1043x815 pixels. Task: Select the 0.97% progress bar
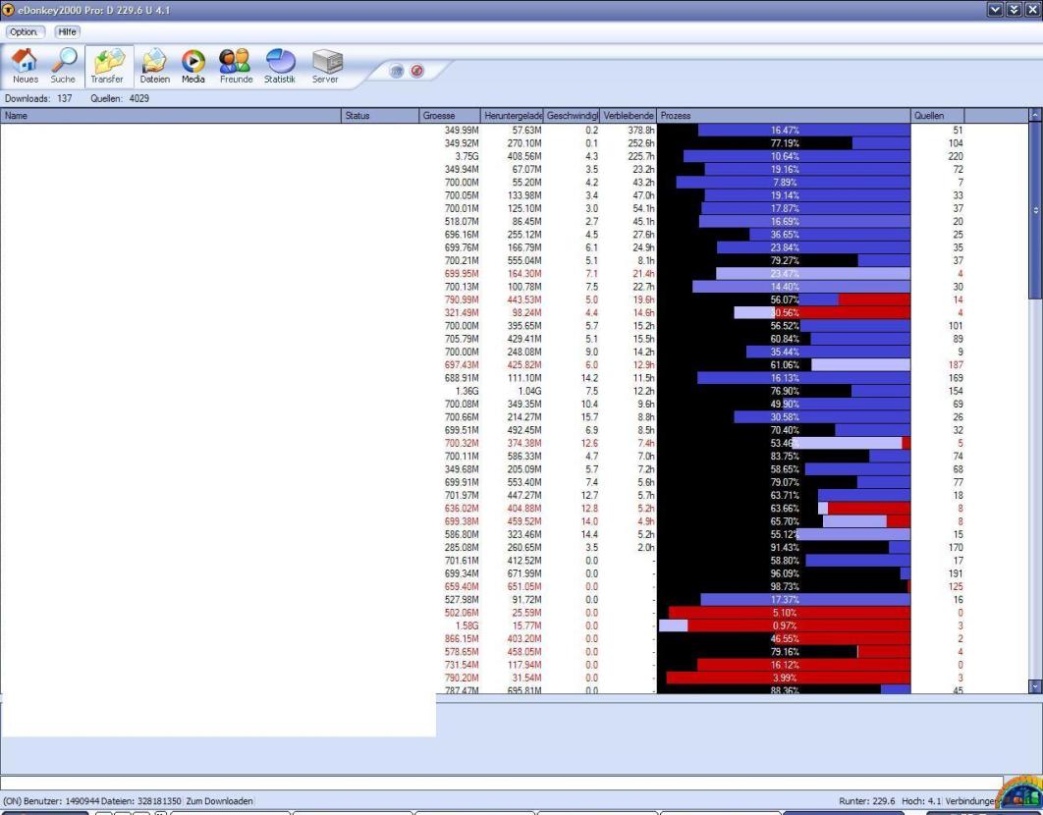(784, 626)
